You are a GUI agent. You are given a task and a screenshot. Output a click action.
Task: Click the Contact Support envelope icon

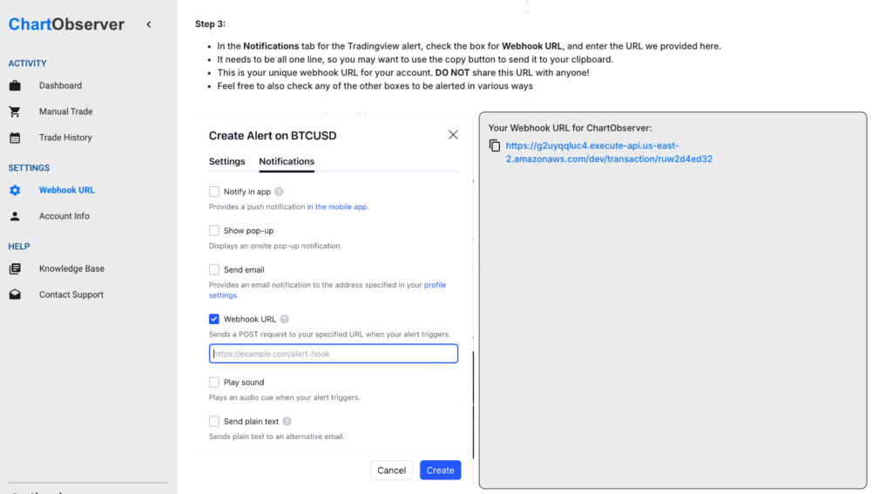[x=15, y=294]
